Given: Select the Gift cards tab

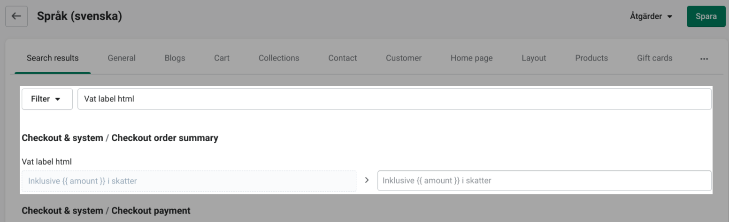Looking at the screenshot, I should pos(654,58).
